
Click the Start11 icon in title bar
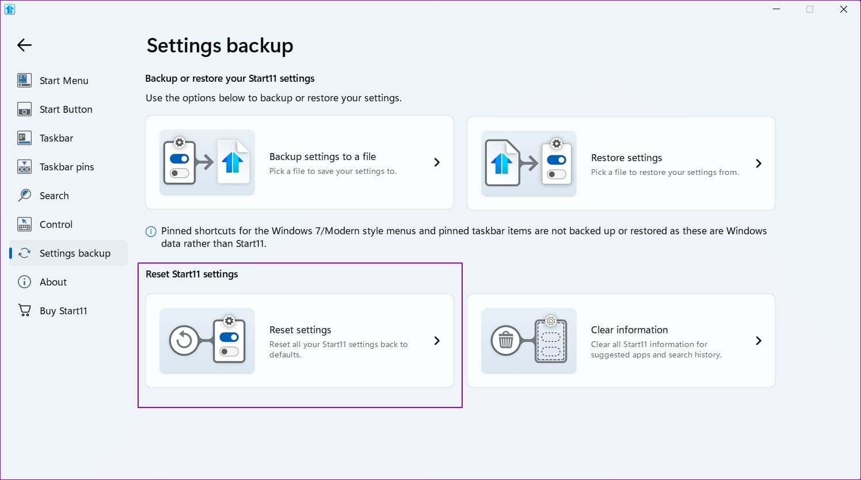[x=10, y=9]
